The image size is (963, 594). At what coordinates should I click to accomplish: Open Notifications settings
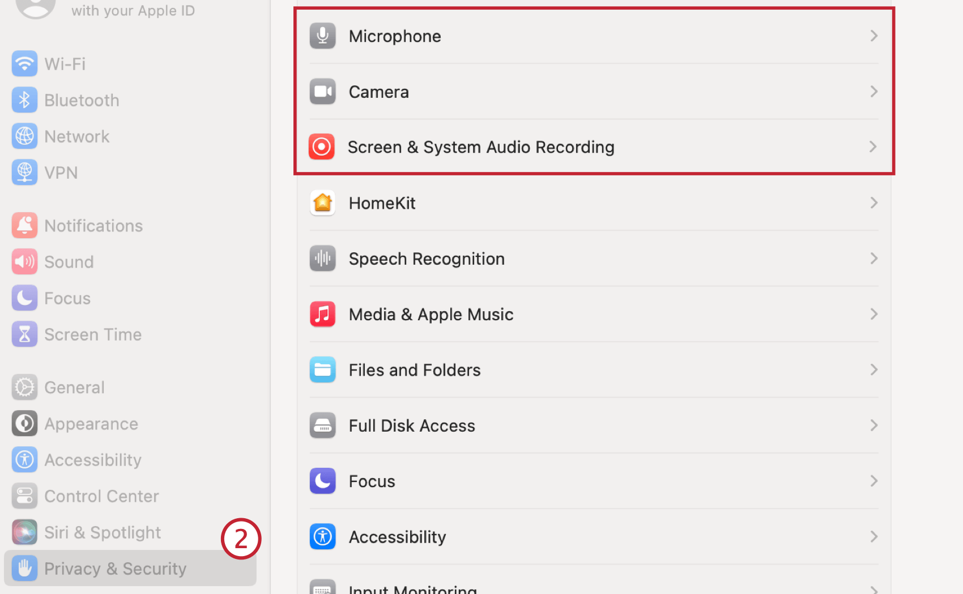click(x=93, y=225)
